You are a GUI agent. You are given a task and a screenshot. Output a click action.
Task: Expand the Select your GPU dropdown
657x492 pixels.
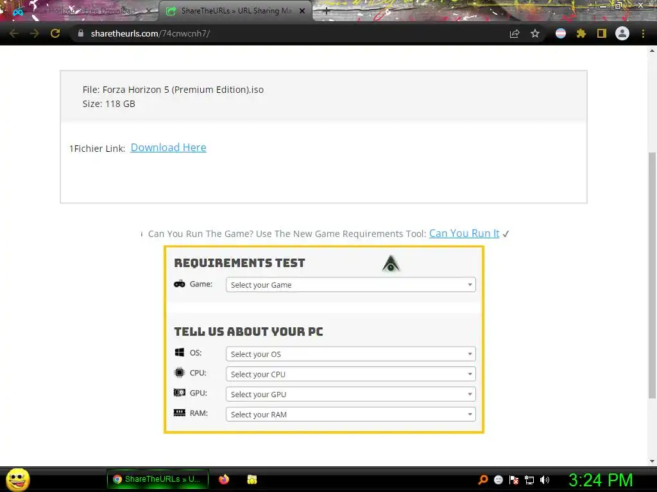click(351, 394)
